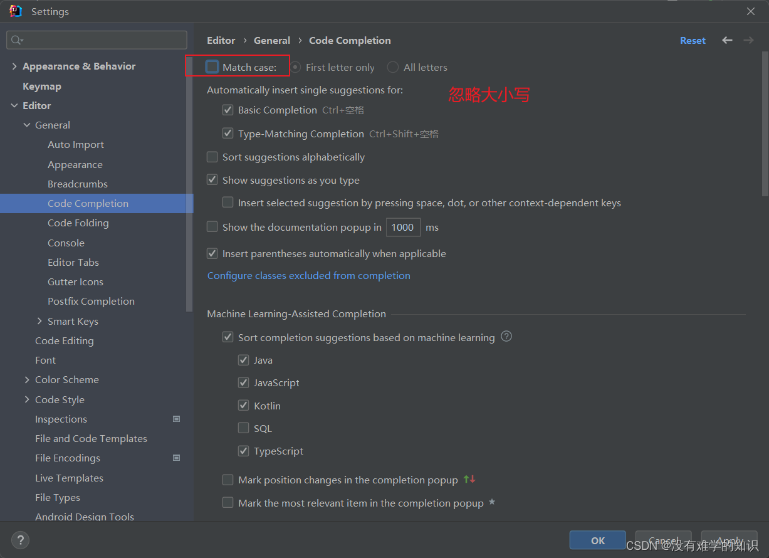
Task: Uncheck the Kotlin ML checkbox
Action: [x=244, y=406]
